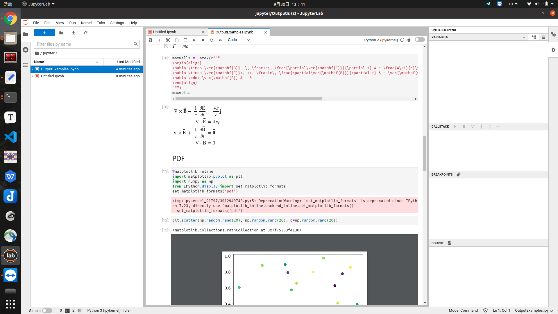This screenshot has width=558, height=314.
Task: Restart kernel and run all cells
Action: (220, 40)
